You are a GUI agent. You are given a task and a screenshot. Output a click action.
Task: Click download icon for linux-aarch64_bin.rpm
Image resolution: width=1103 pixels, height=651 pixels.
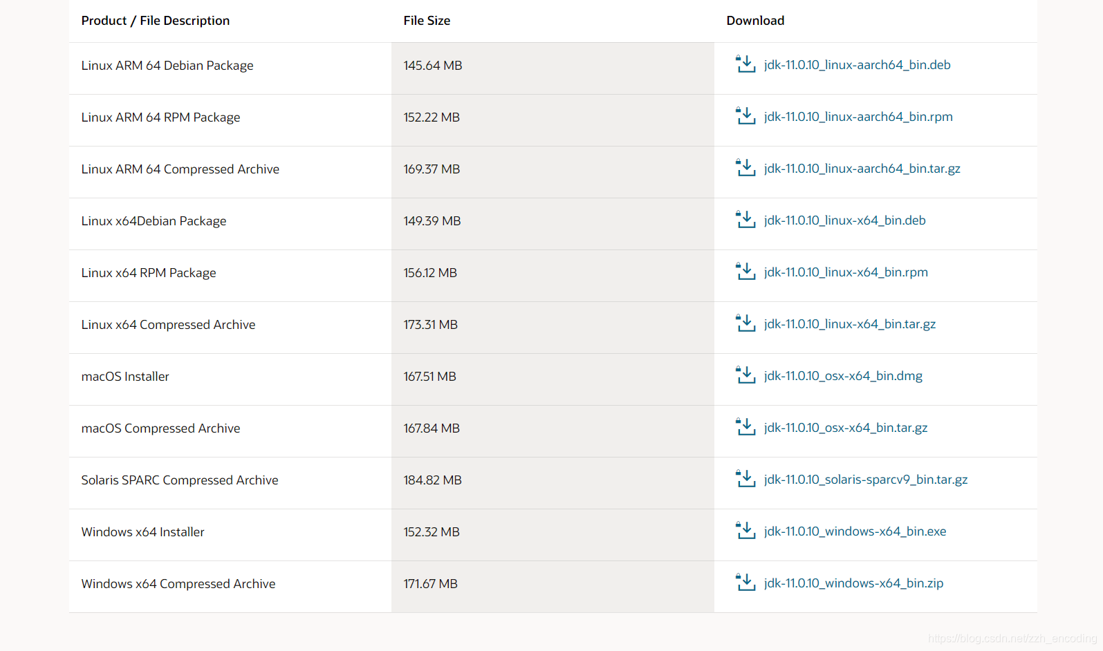[x=745, y=116]
